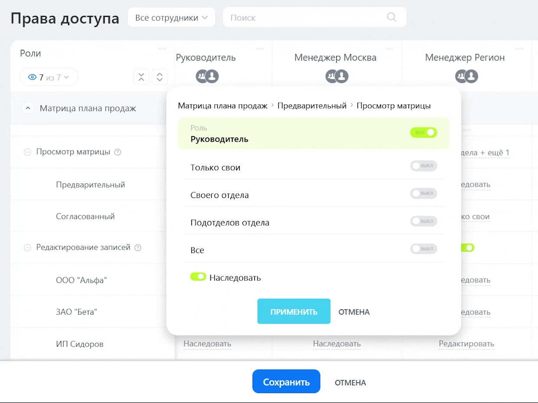Click Предварительный breadcrumb
The image size is (538, 403).
312,106
